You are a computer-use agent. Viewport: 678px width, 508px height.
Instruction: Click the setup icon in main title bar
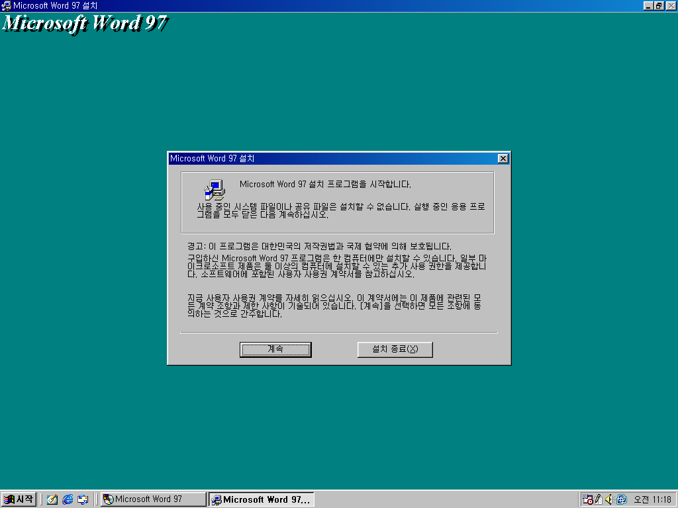[x=6, y=5]
